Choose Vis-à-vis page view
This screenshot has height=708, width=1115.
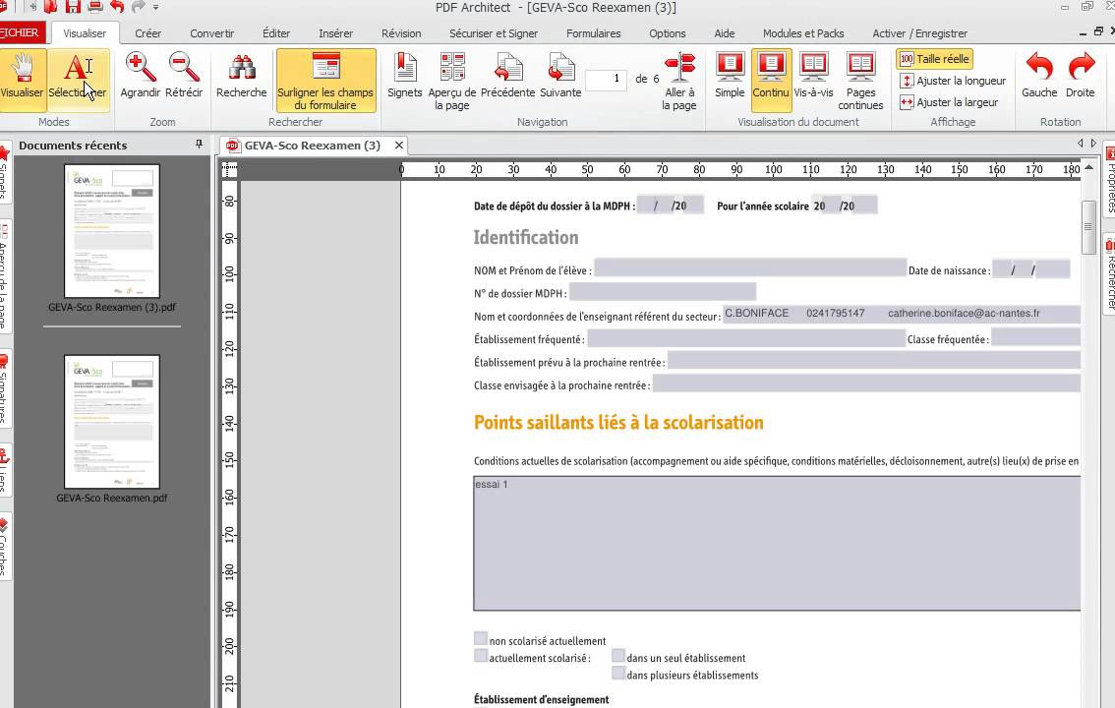click(813, 76)
